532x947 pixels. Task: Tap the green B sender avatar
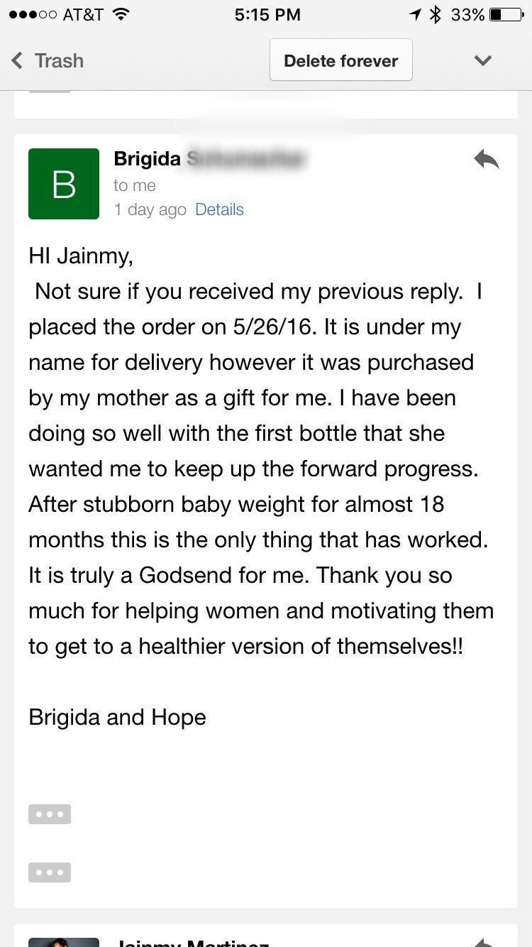coord(64,184)
